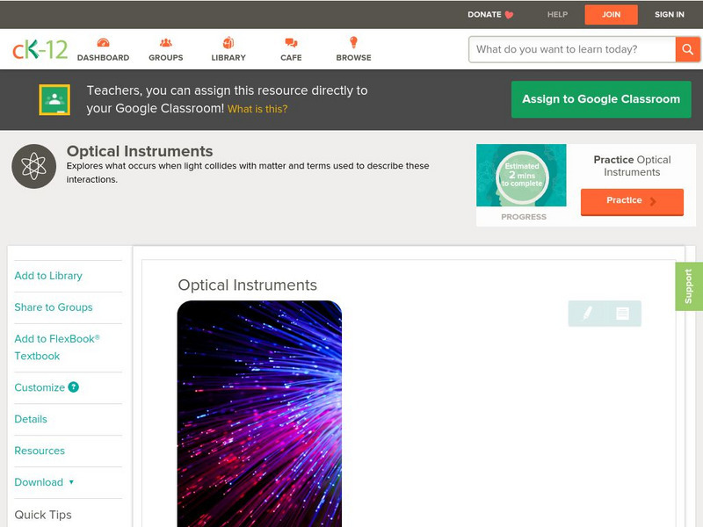Click the DASHBOARD menu label
703x527 pixels.
point(103,58)
